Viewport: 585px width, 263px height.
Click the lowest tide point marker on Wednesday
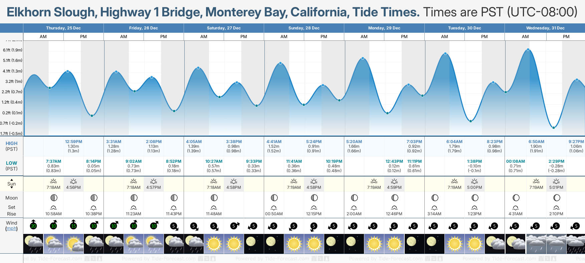tap(554, 128)
